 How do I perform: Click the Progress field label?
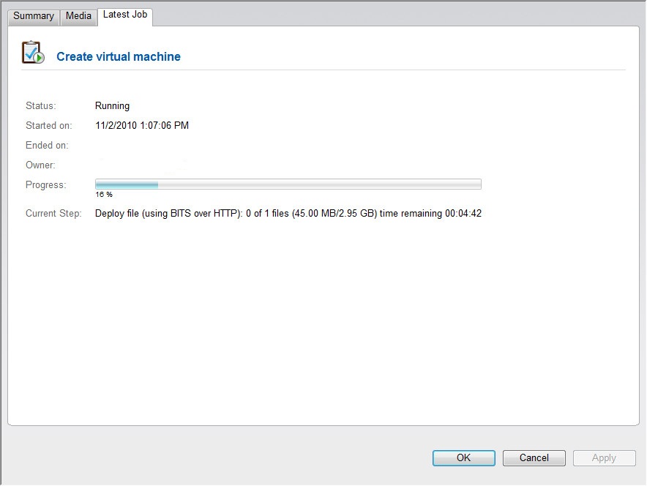[x=45, y=185]
